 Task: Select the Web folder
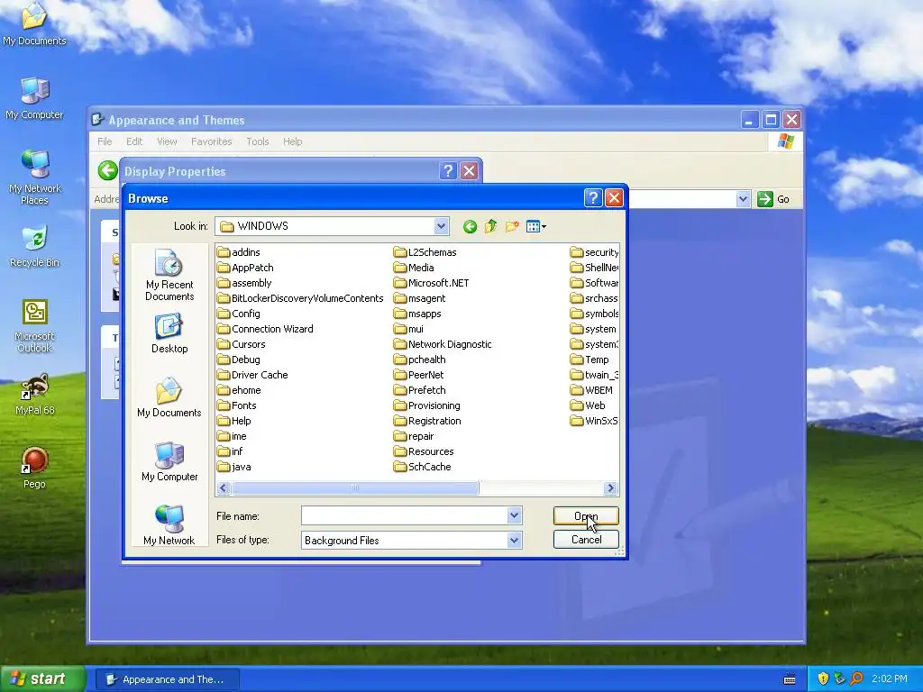588,405
